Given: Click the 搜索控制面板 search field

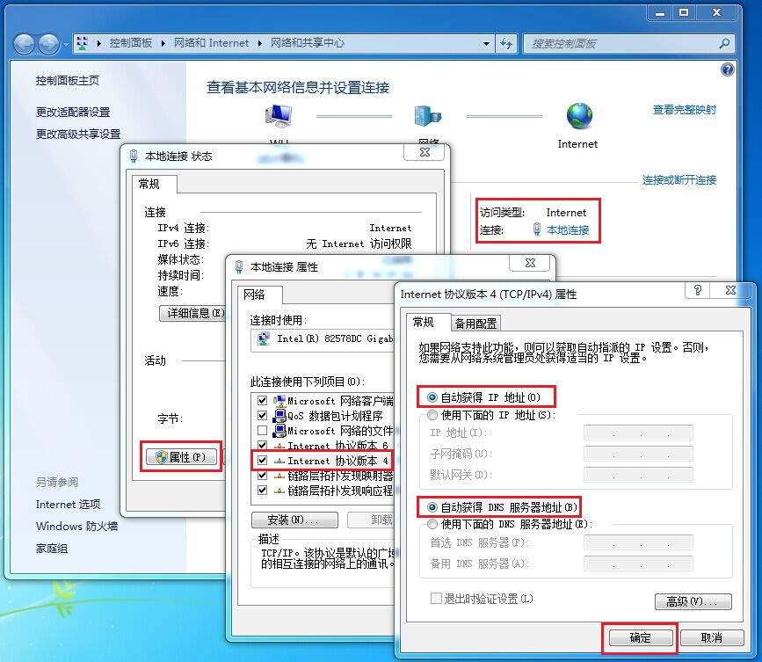Looking at the screenshot, I should click(x=624, y=43).
